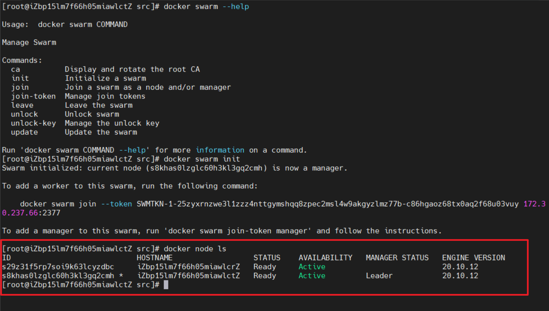Click the green Active status in Leader row

[x=312, y=276]
